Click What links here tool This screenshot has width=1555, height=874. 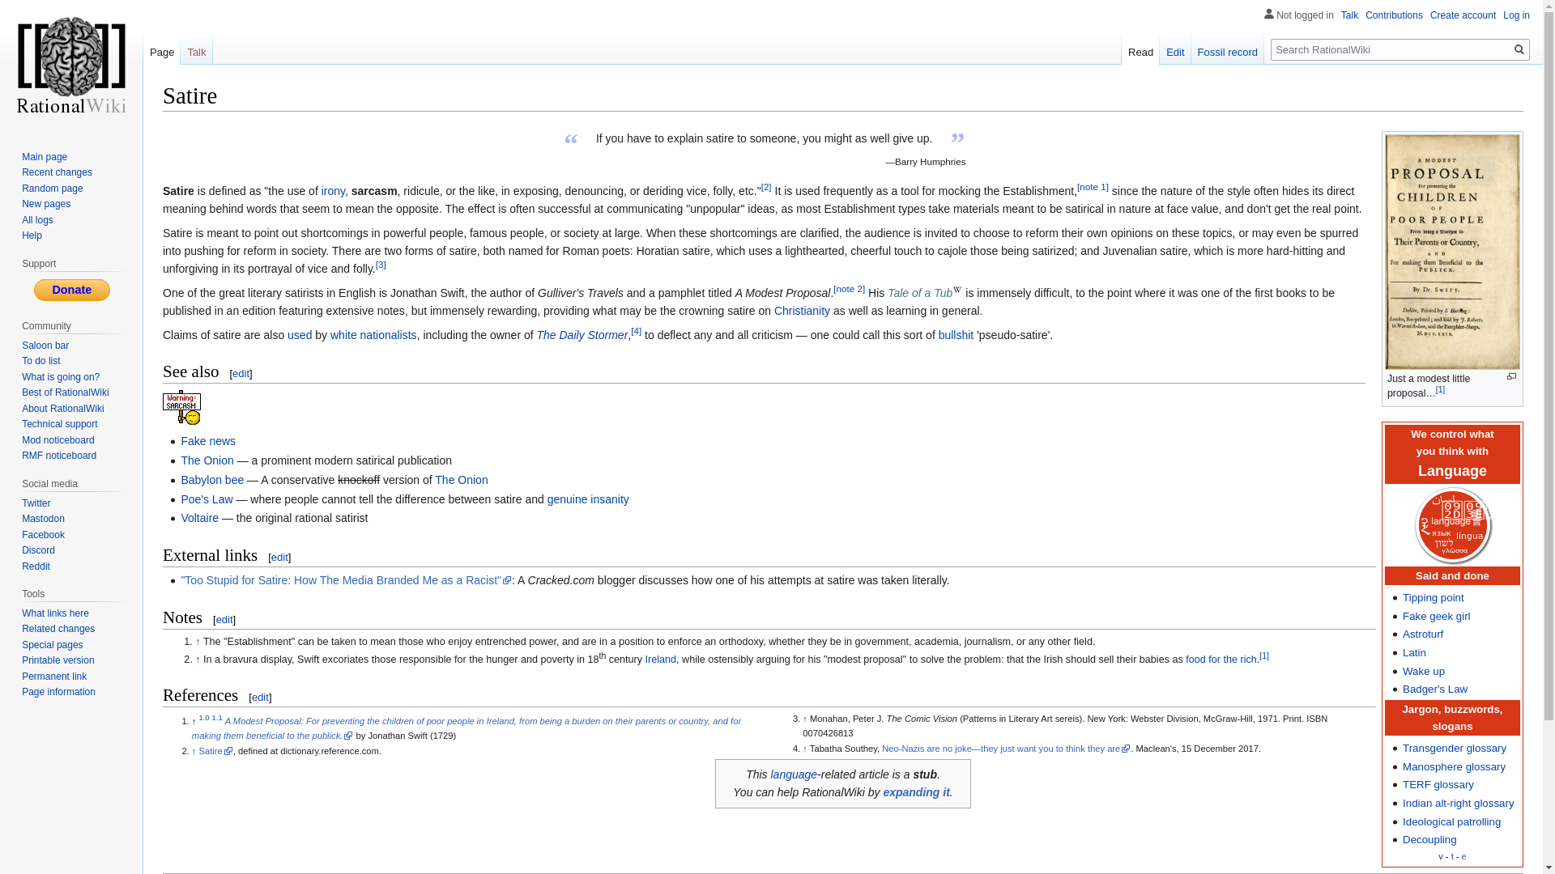(55, 613)
